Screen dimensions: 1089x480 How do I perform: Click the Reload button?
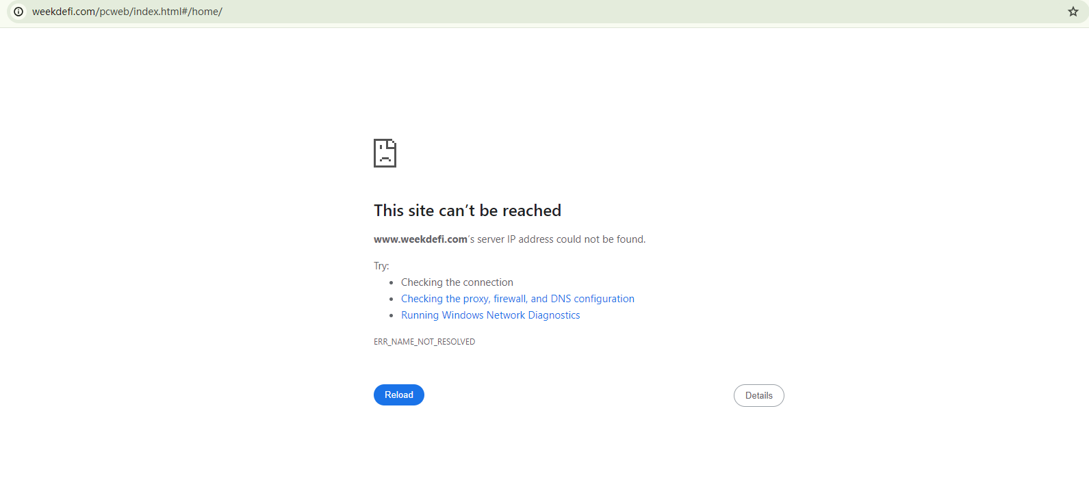pyautogui.click(x=399, y=395)
